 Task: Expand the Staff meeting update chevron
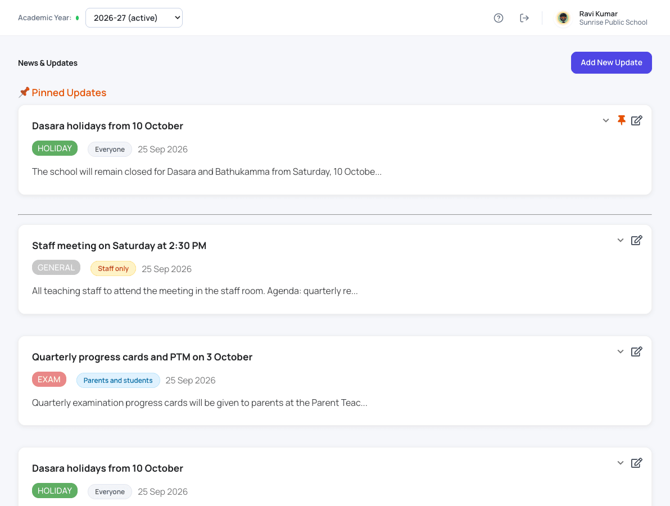621,240
